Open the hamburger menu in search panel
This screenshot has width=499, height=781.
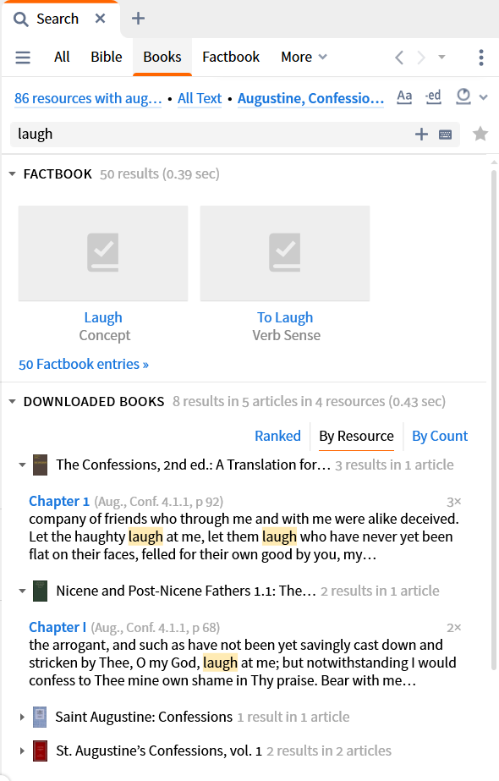(23, 58)
